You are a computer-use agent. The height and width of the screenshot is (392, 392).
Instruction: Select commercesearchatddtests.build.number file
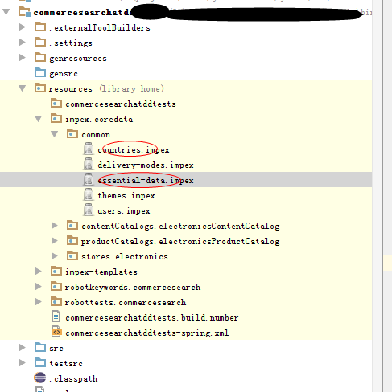coord(152,317)
